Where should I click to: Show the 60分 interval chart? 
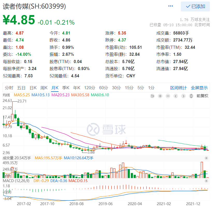click(103, 88)
